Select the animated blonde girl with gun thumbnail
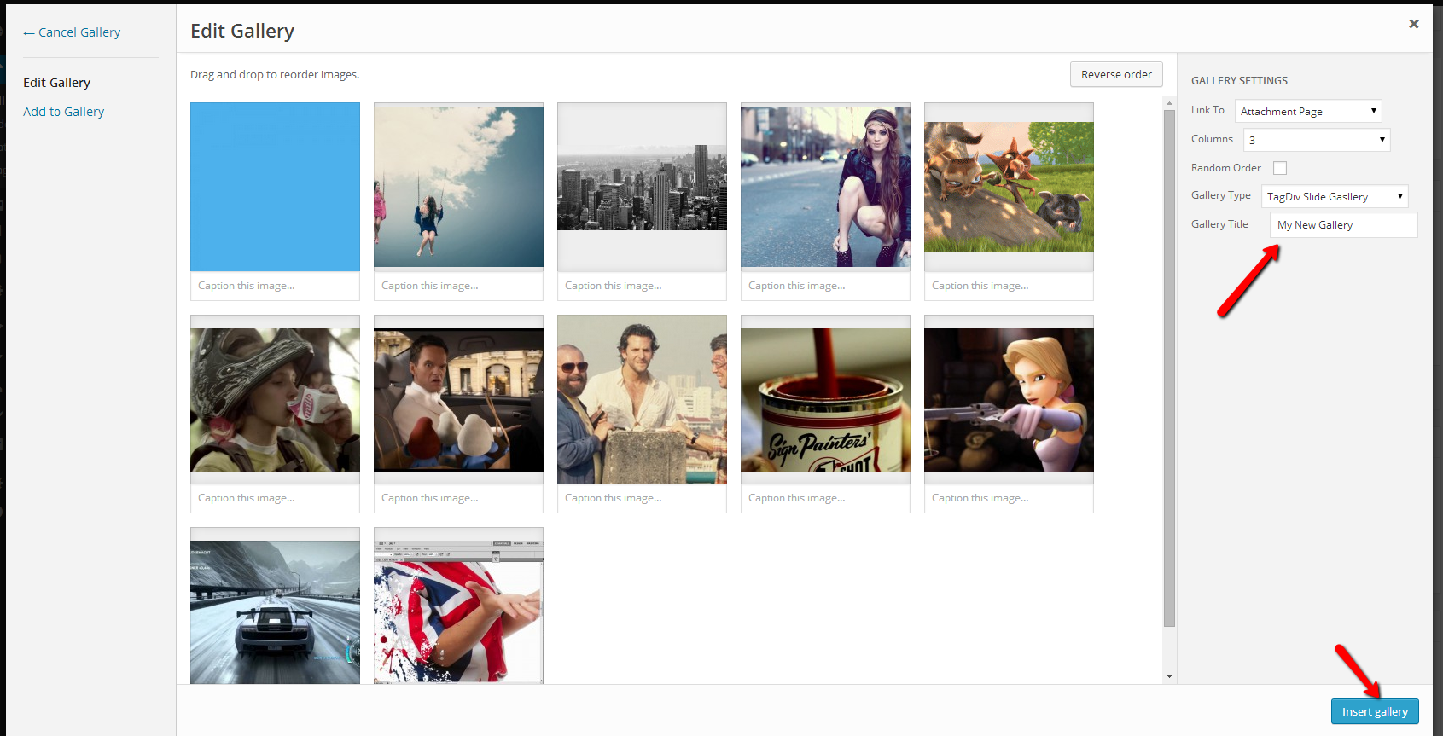 pyautogui.click(x=1008, y=399)
